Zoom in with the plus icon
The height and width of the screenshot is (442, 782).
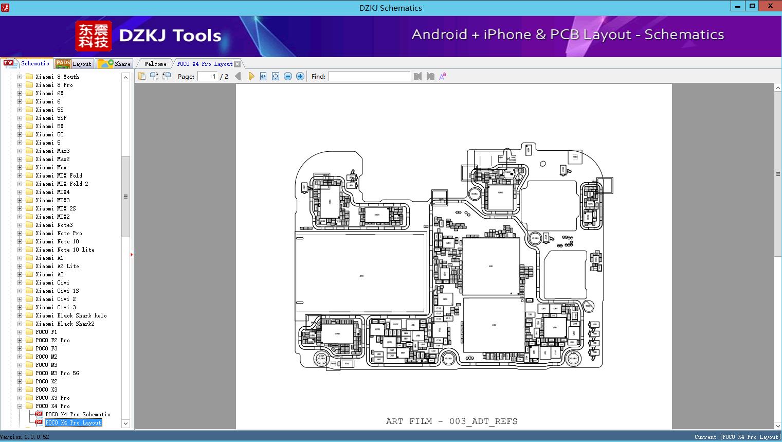tap(300, 76)
